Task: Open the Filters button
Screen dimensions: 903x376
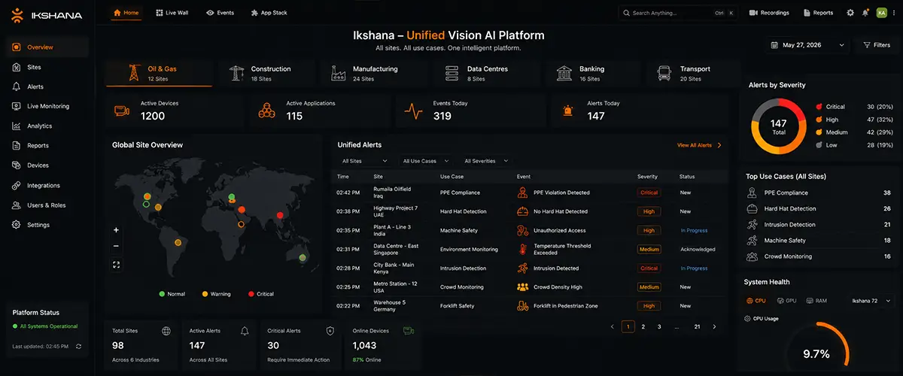Action: click(877, 45)
